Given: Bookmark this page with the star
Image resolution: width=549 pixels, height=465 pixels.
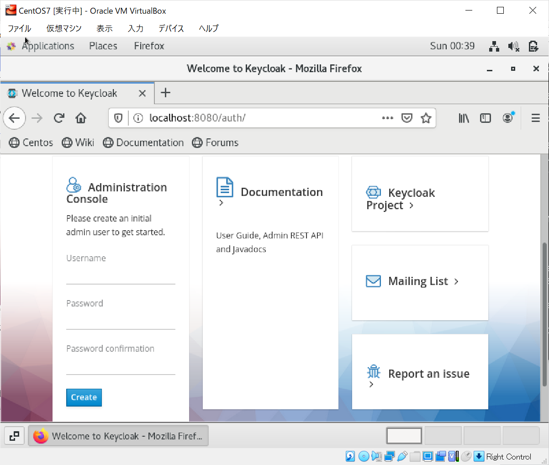Looking at the screenshot, I should pos(426,118).
